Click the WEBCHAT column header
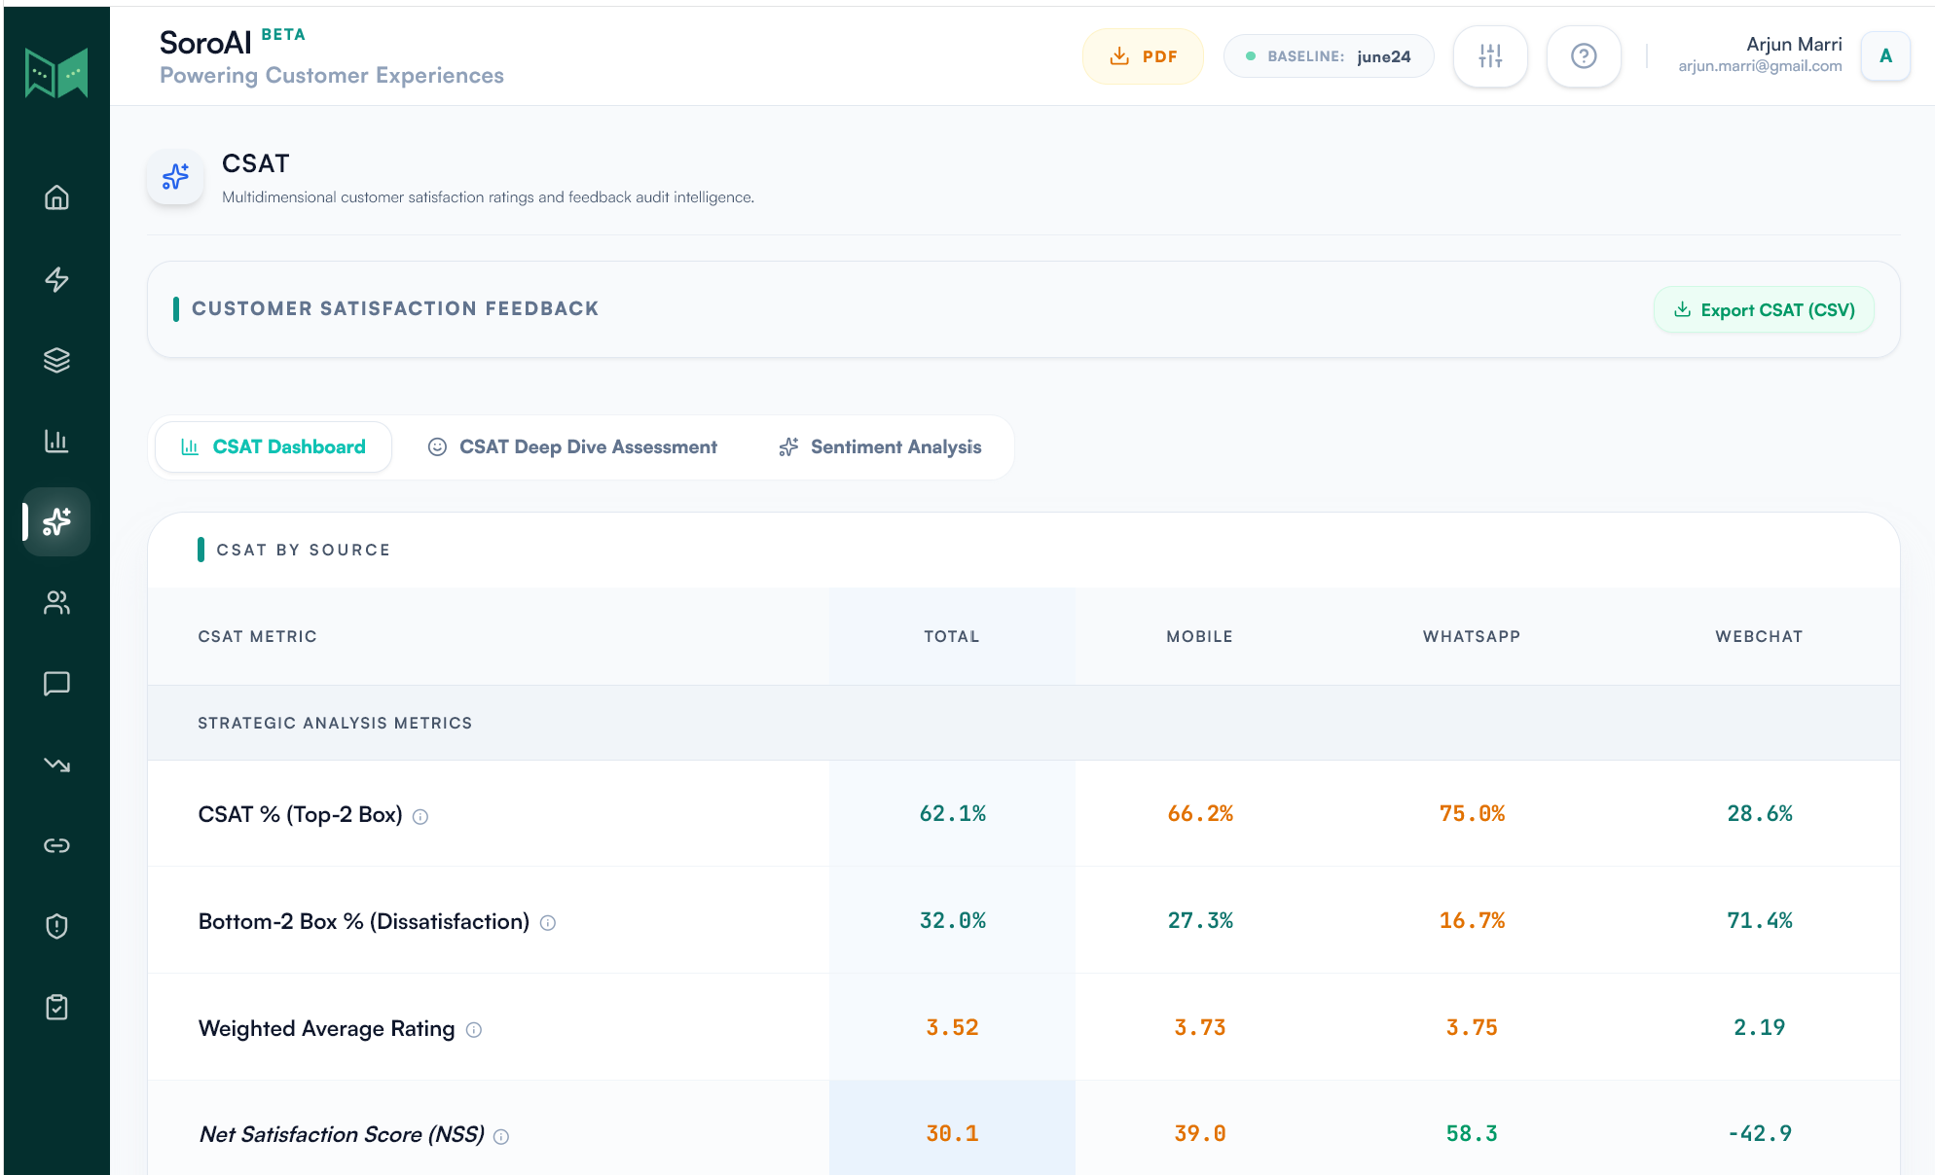 (1759, 637)
